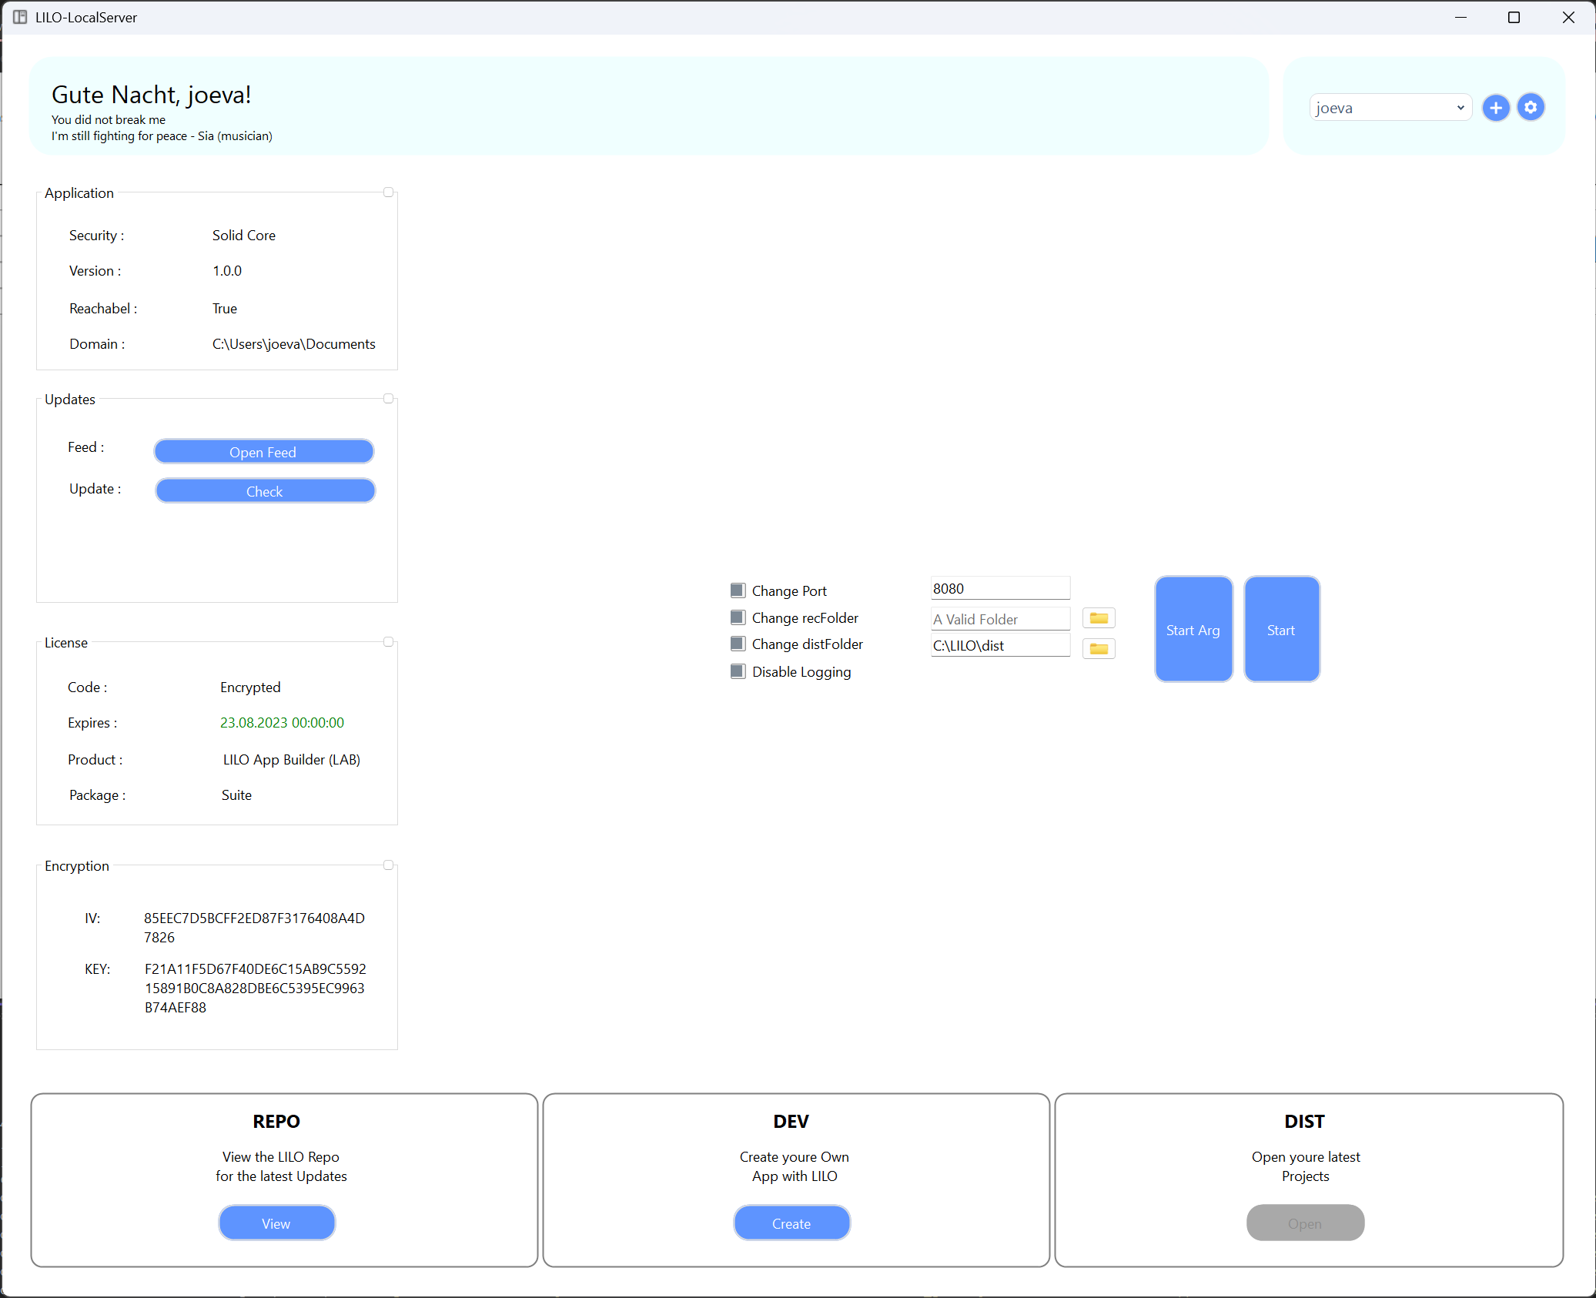Open folder picker next to recFolder field
1596x1298 pixels.
coord(1098,617)
